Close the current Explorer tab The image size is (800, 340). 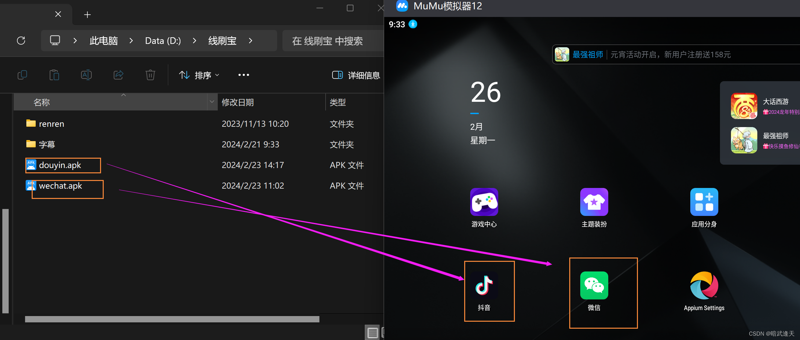tap(58, 14)
